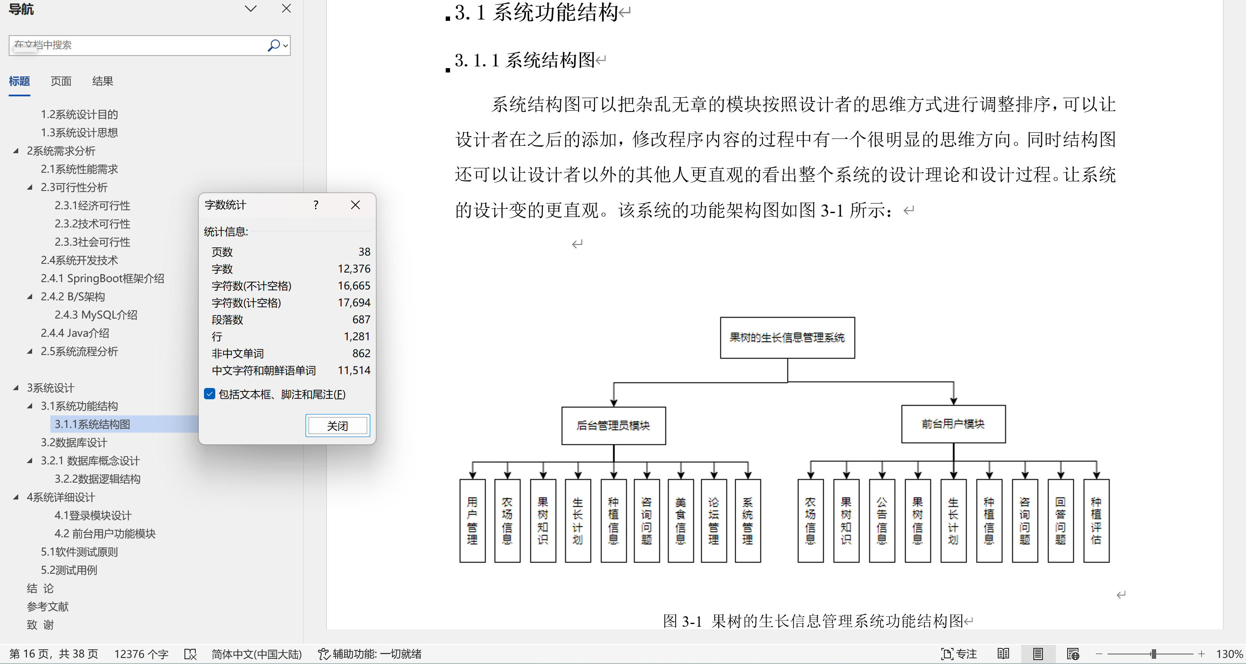Screen dimensions: 1246x664
Task: Go to heading 3.2数据库设计
Action: (x=74, y=443)
